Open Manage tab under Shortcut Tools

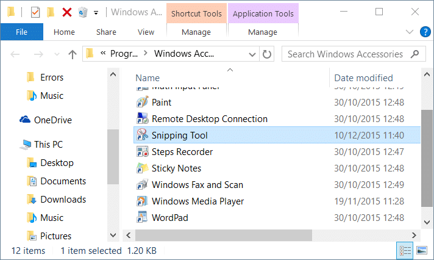196,32
